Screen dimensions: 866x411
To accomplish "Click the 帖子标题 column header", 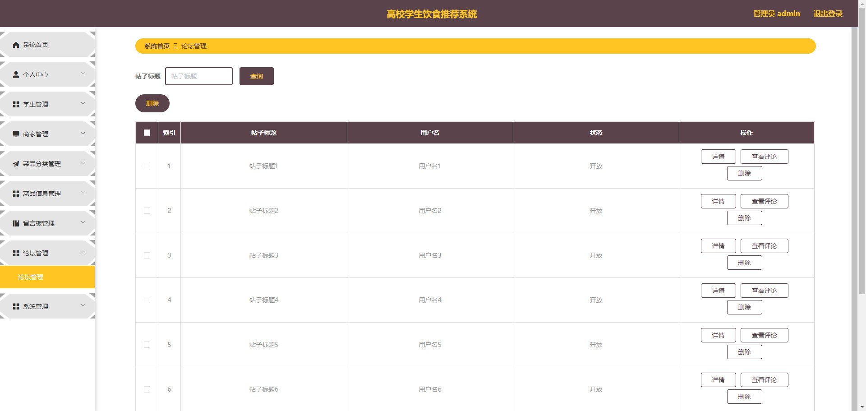I will coord(264,133).
